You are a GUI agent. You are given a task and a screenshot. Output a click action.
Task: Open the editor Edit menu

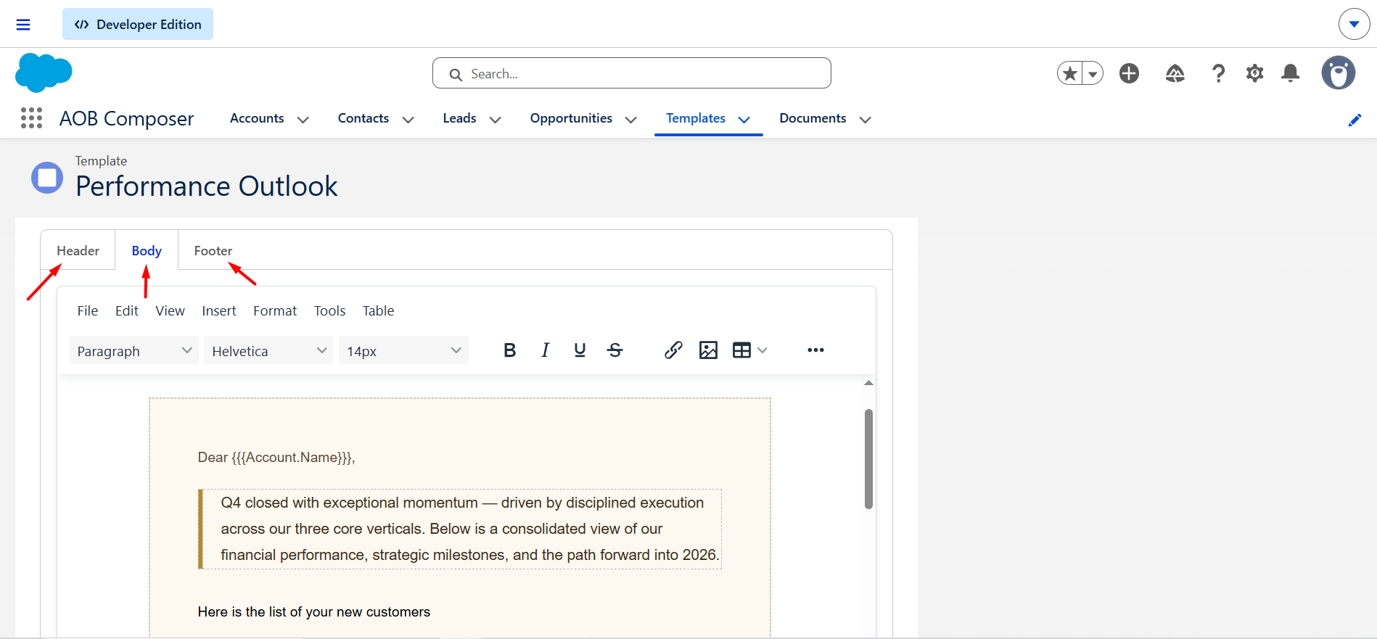point(127,310)
